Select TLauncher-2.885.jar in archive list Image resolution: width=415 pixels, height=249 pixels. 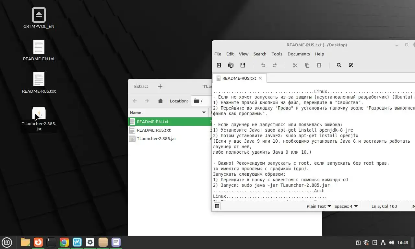coord(170,138)
